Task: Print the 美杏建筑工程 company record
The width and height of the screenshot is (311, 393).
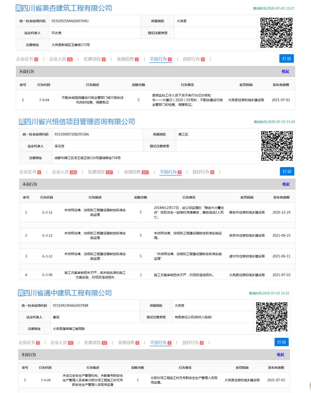Action: pos(287,59)
